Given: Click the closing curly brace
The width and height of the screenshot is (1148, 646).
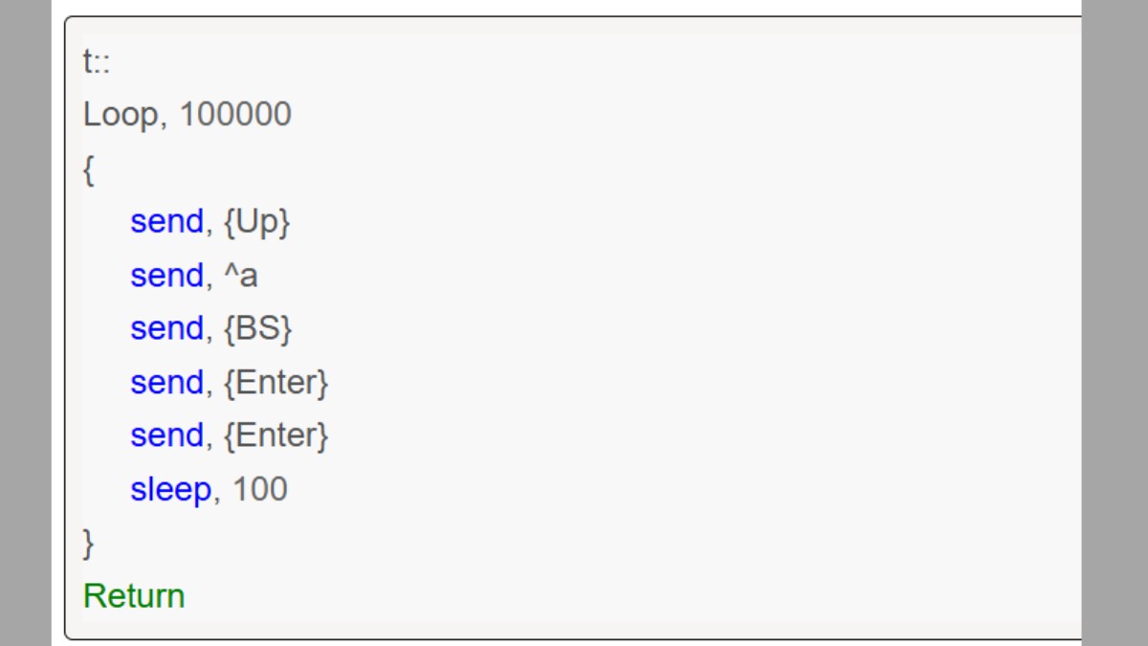Looking at the screenshot, I should tap(89, 544).
